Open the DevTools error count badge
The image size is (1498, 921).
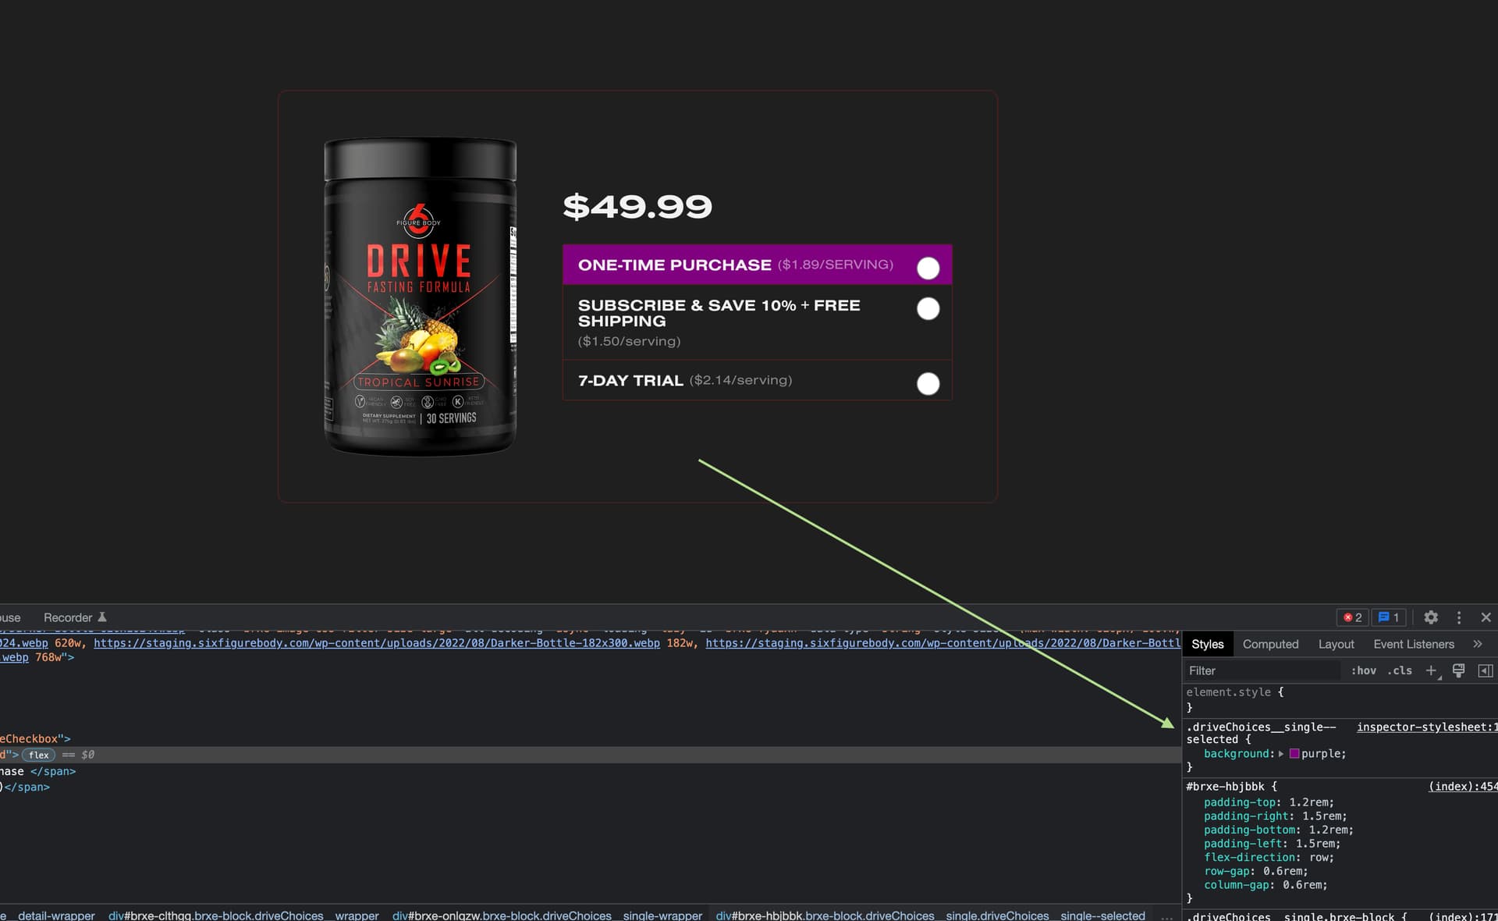(x=1352, y=617)
